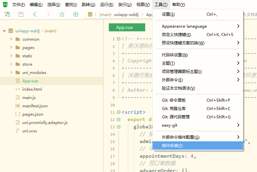Viewport: 257px width, 172px height.
Task: Open the 帮助(Y) menu
Action: pyautogui.click(x=179, y=5)
